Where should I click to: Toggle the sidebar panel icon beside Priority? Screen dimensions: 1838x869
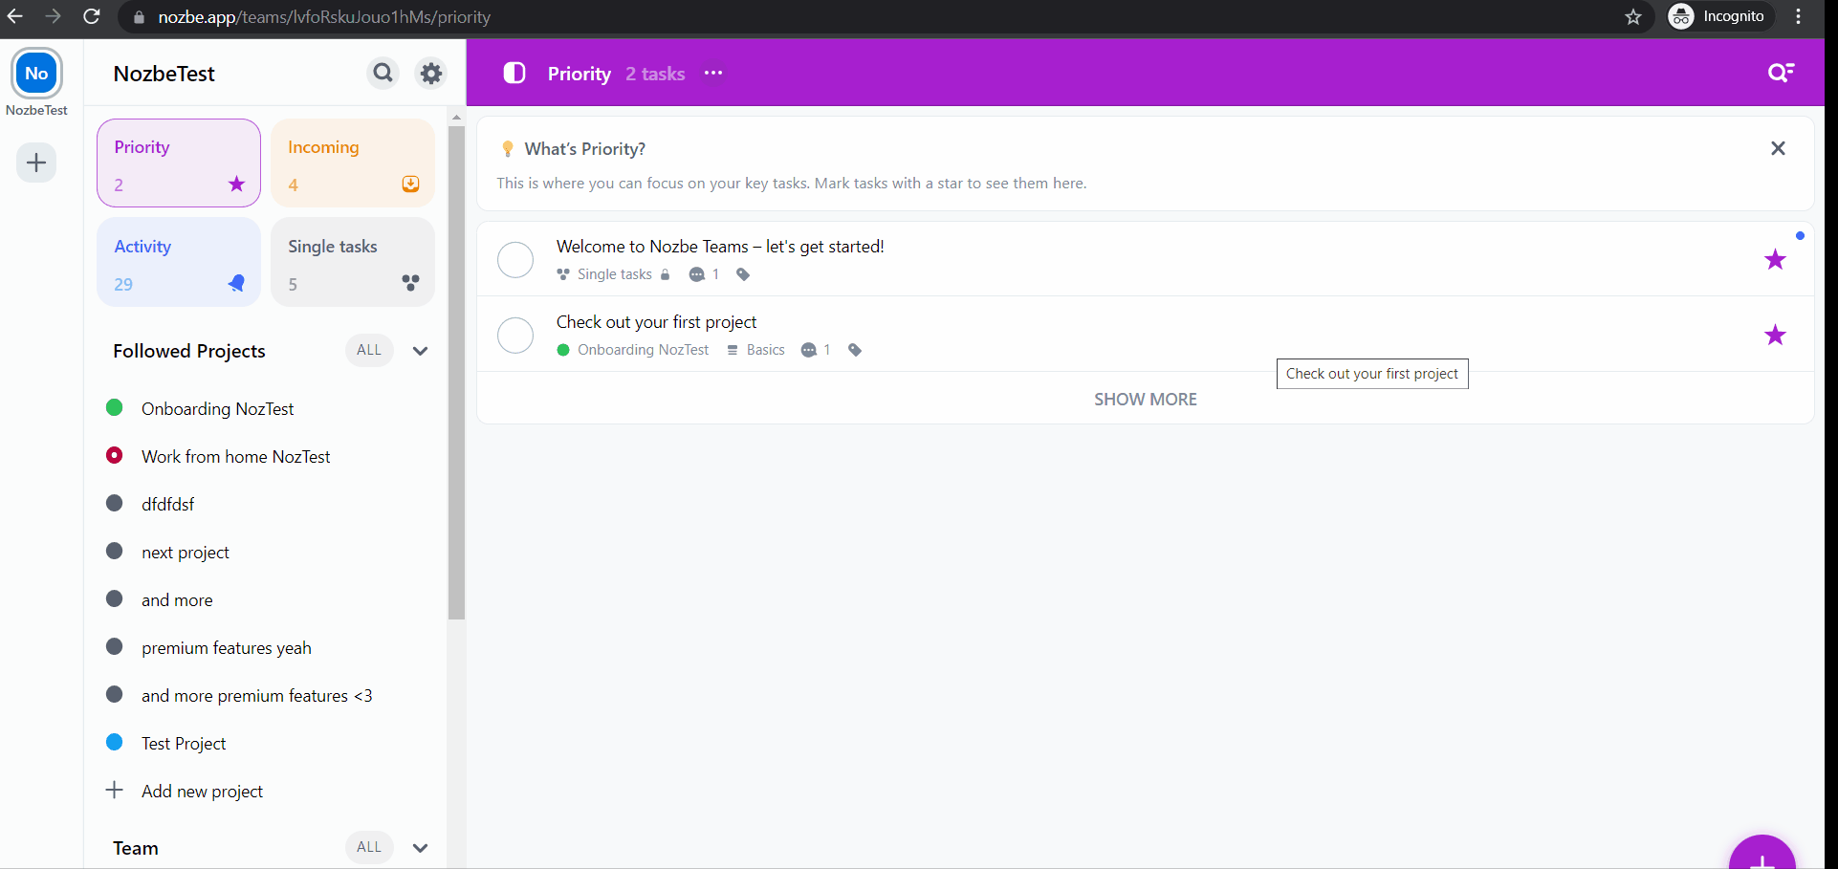514,73
